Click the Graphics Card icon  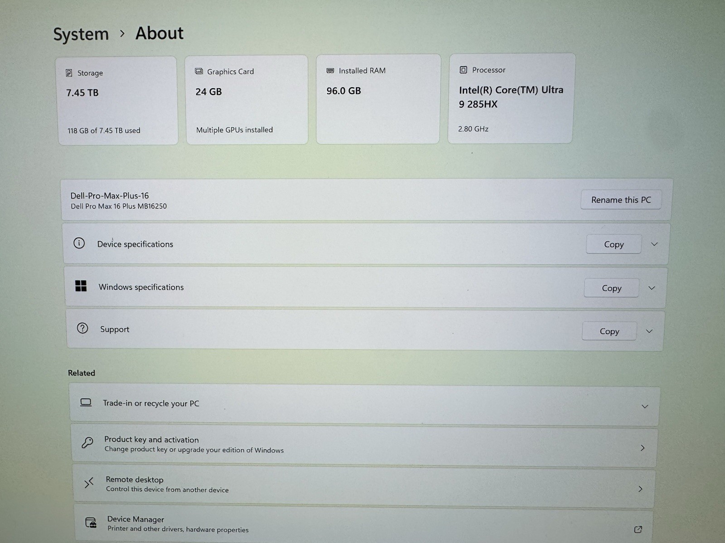(x=198, y=71)
